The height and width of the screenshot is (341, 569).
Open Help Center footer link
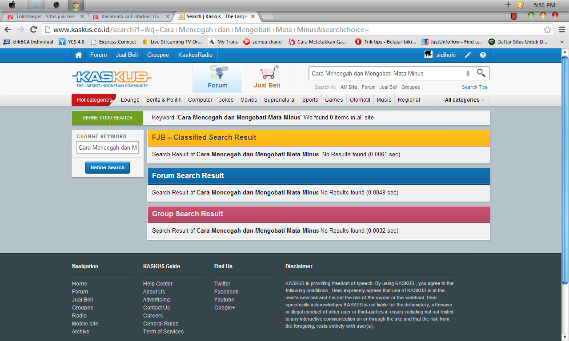(158, 284)
